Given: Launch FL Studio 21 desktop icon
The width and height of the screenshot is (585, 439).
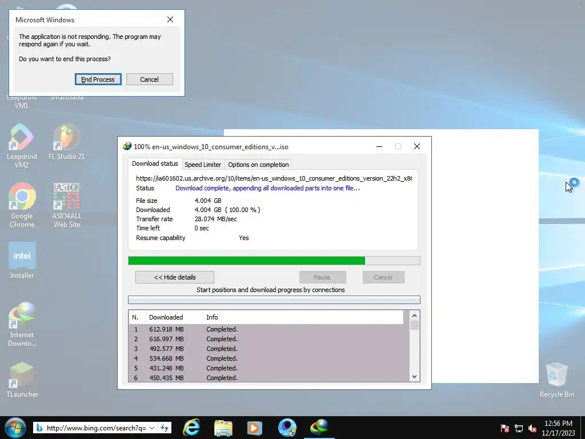Looking at the screenshot, I should pyautogui.click(x=66, y=142).
